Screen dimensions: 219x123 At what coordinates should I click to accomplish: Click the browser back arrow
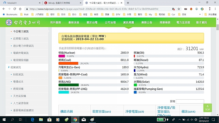[x=4, y=9]
